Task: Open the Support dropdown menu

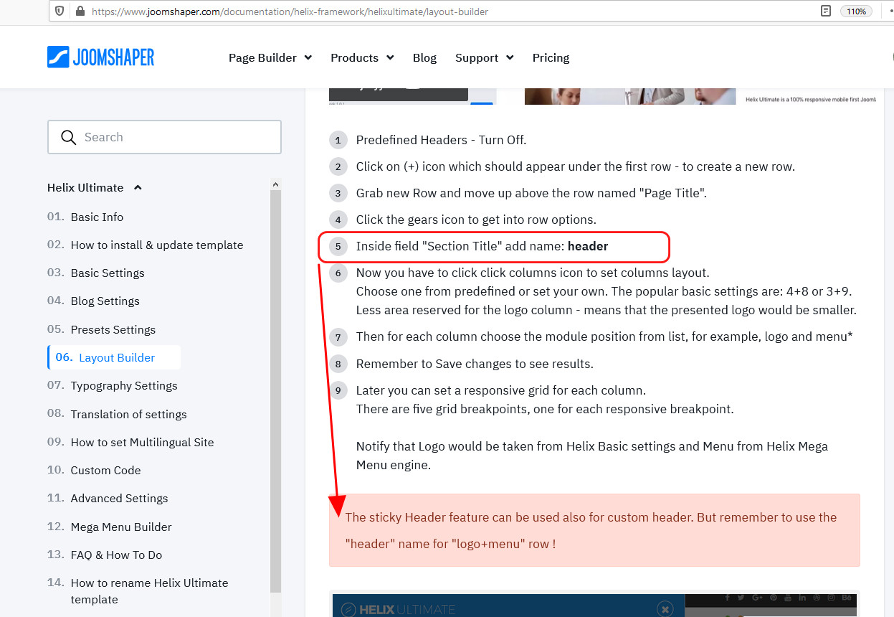Action: [x=485, y=57]
